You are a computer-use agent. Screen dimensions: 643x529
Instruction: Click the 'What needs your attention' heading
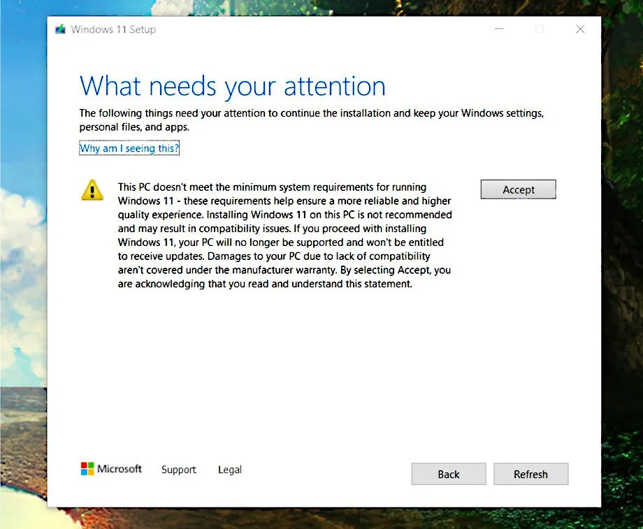tap(233, 87)
